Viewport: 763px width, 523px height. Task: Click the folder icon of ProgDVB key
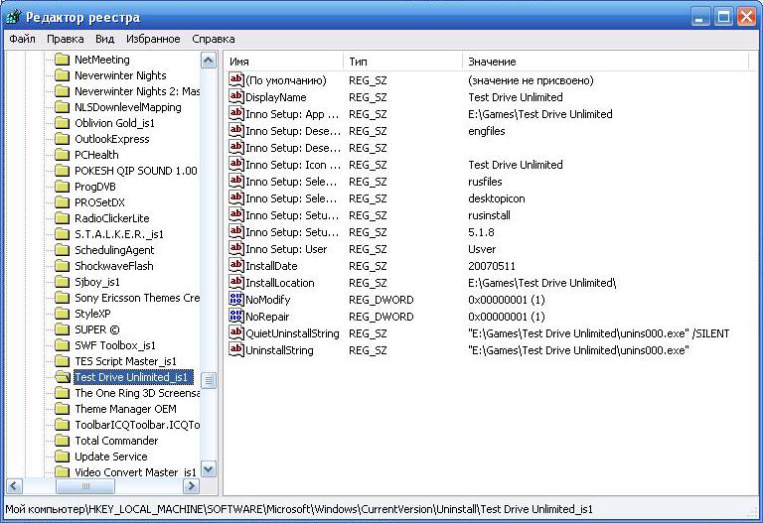(63, 187)
